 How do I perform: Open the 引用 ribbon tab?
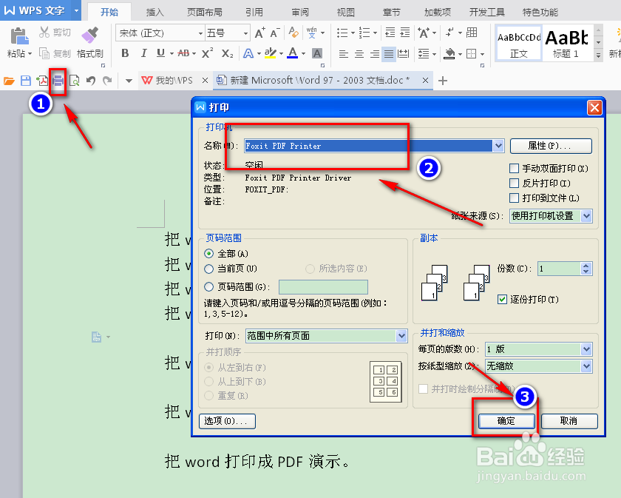[x=254, y=13]
